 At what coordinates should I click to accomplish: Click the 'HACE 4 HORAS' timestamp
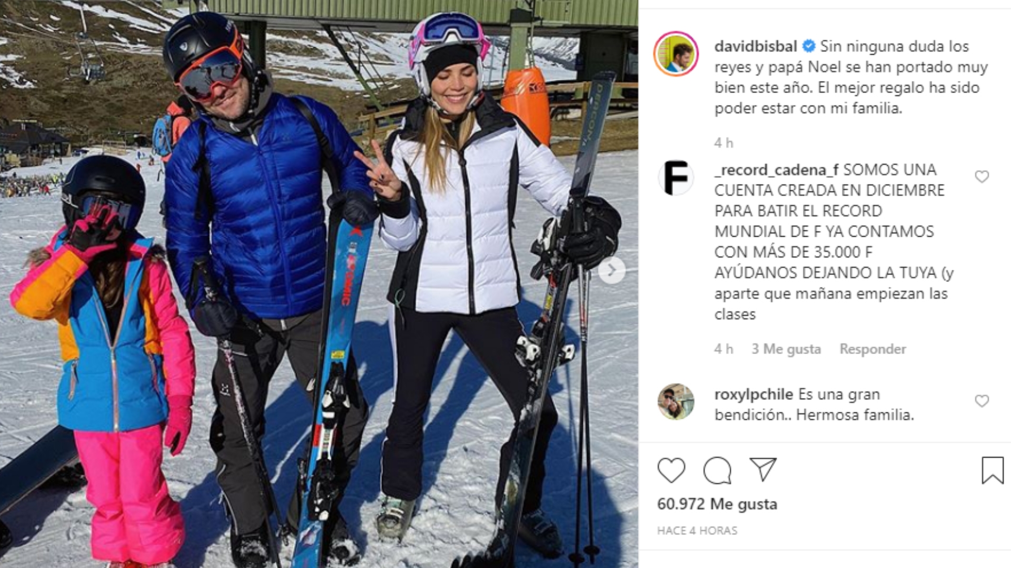click(697, 531)
